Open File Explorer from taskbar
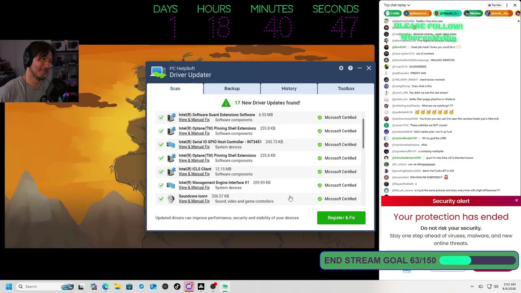The image size is (521, 293). [117, 286]
